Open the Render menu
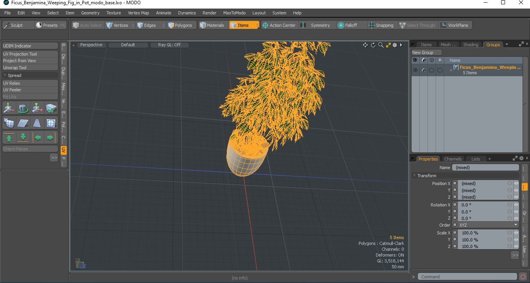 [x=209, y=13]
